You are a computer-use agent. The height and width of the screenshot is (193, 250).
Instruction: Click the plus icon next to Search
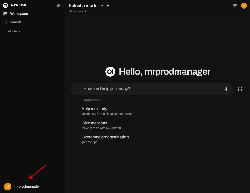(58, 22)
